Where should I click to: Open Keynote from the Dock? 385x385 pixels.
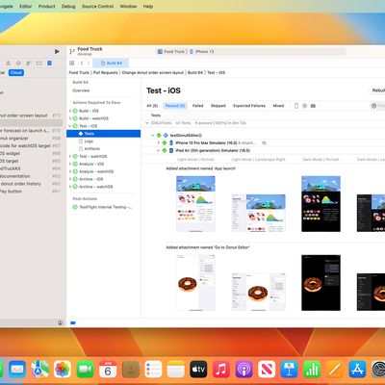289,369
